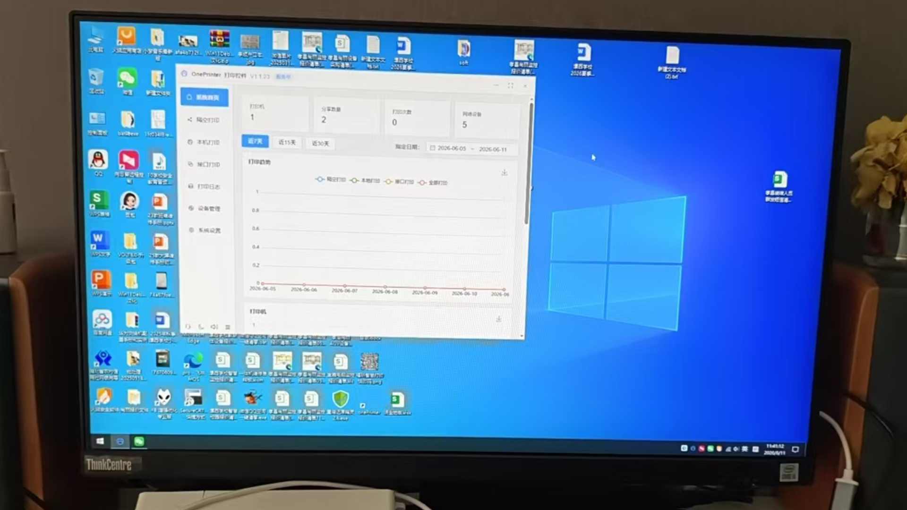Open 系统首页 in OnePrinter sidebar
The width and height of the screenshot is (907, 510).
205,97
